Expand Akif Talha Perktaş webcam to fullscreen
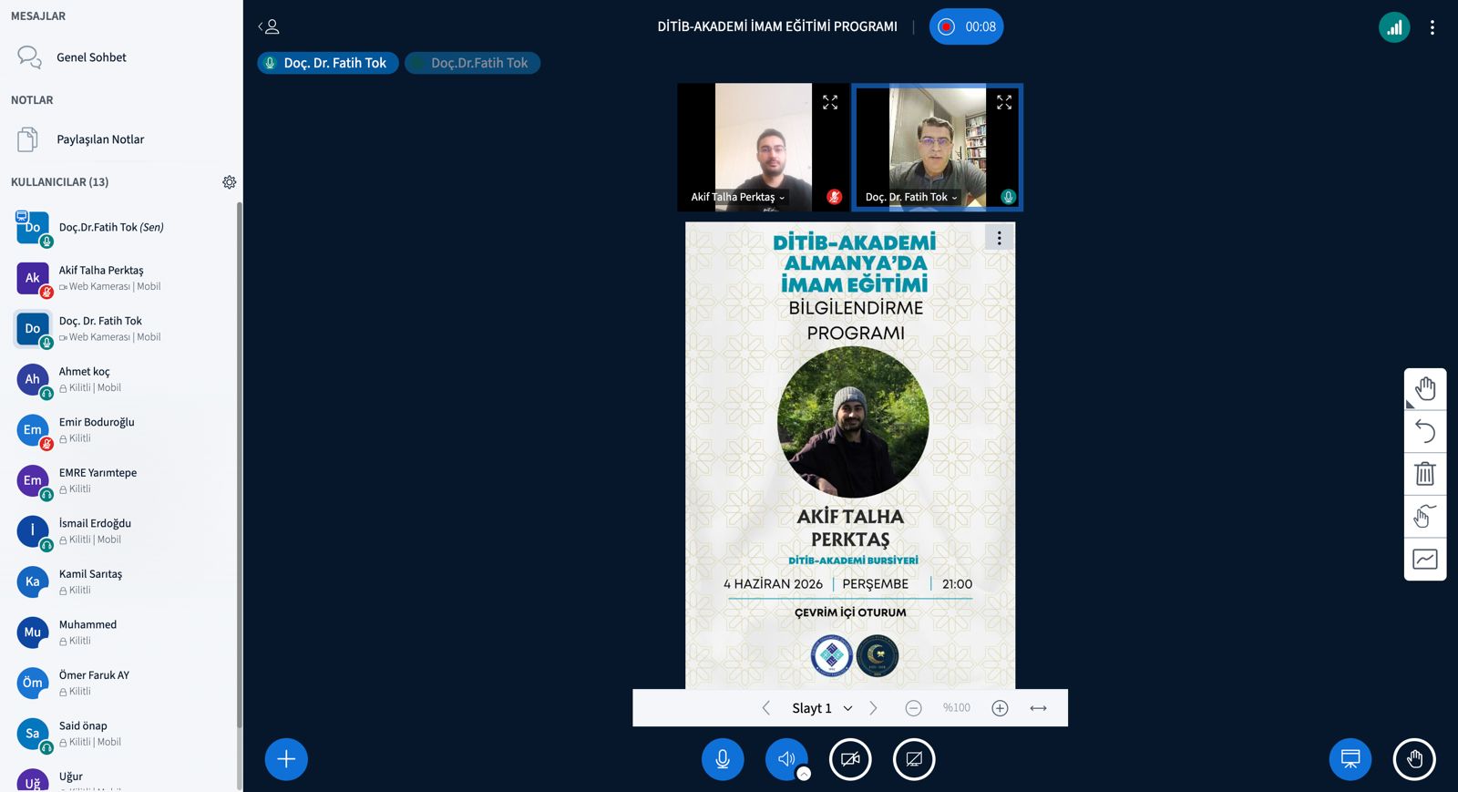The image size is (1458, 792). click(x=830, y=102)
